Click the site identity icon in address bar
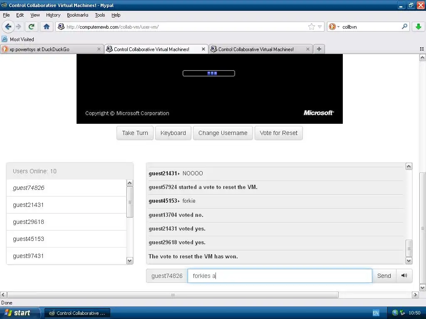This screenshot has width=426, height=319. [61, 27]
